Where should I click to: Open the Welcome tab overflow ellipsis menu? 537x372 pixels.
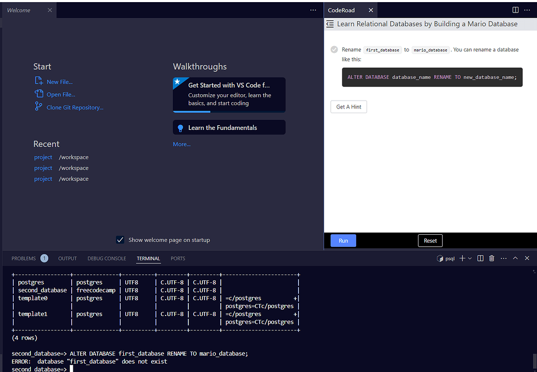point(313,9)
